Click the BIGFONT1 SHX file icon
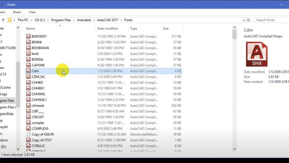289x163 pixels. (x=28, y=36)
